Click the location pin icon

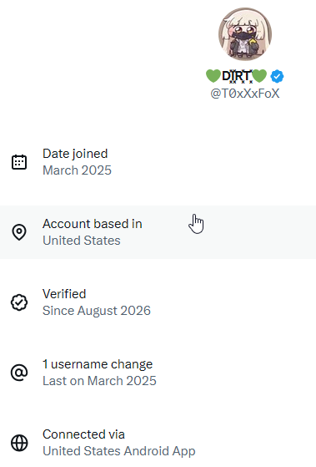coord(19,232)
